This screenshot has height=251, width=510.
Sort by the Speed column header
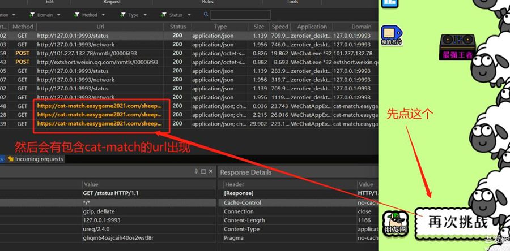coord(280,27)
